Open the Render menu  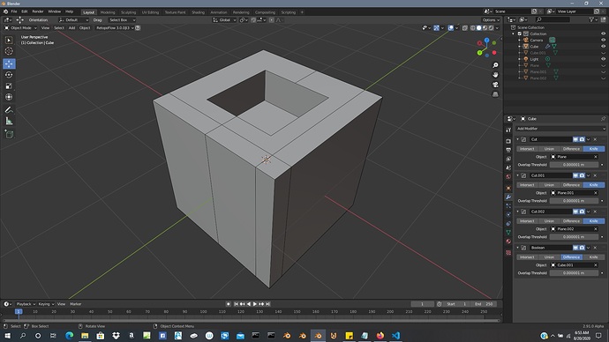coord(38,11)
